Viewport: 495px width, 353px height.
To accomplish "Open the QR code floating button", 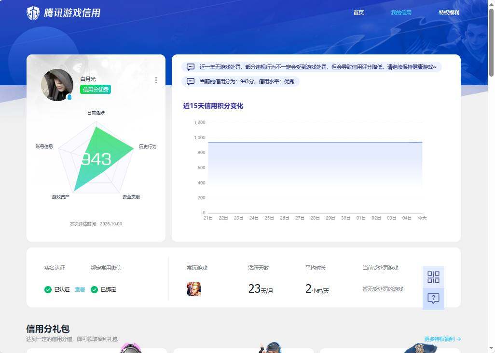I will coord(433,277).
